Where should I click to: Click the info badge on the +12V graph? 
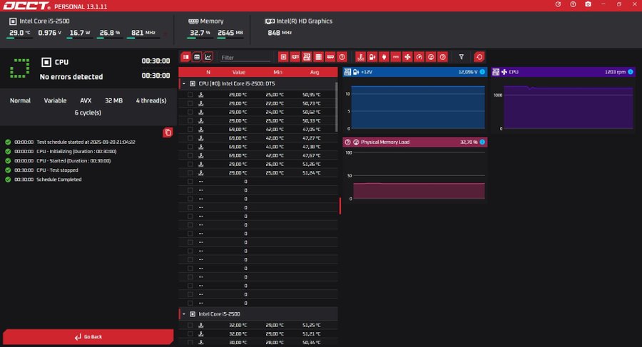tap(482, 72)
